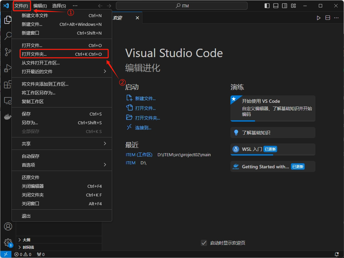Uncheck 启动时显示欢迎页 checkbox

204,243
